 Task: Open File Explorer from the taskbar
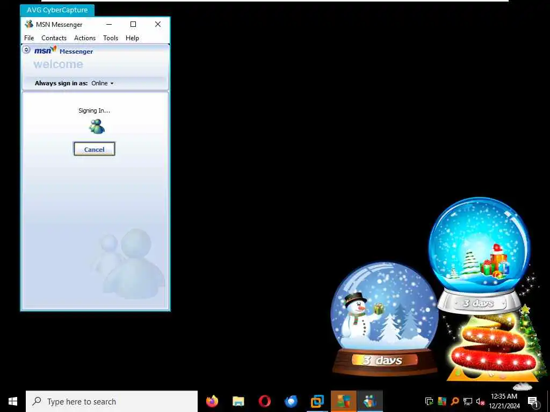tap(238, 401)
